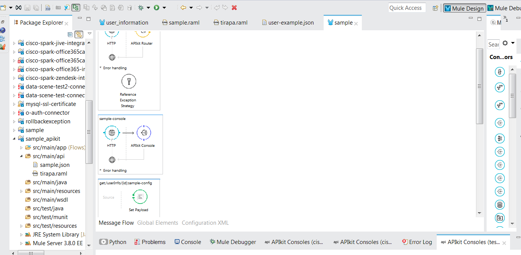Click the infinity-shaped toolbar icon

(18, 8)
